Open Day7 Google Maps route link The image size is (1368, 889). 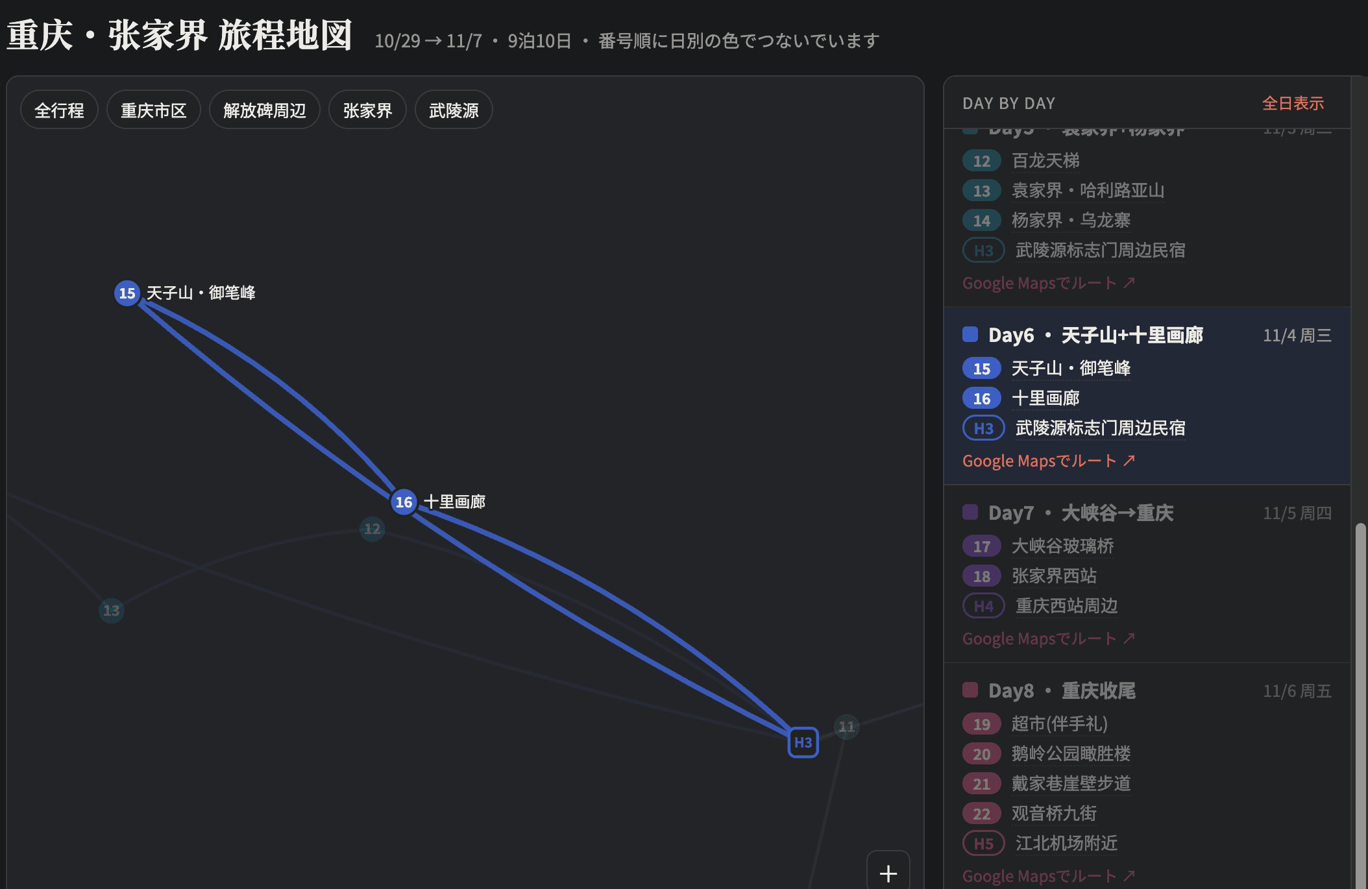click(x=1049, y=639)
